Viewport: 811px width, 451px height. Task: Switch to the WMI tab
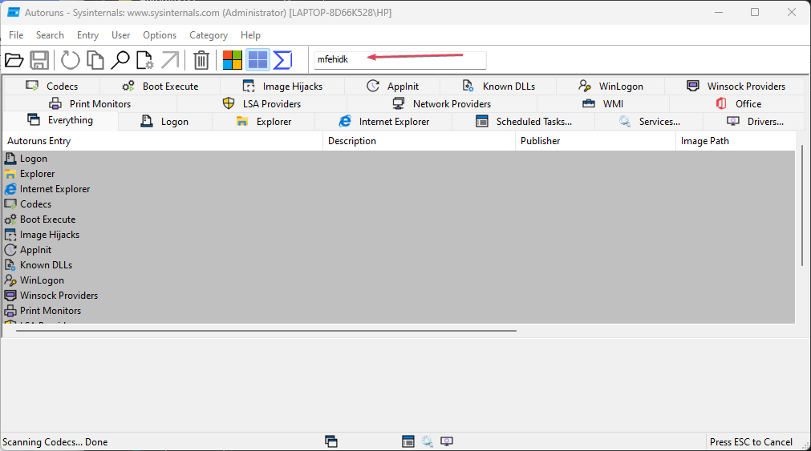[x=603, y=104]
